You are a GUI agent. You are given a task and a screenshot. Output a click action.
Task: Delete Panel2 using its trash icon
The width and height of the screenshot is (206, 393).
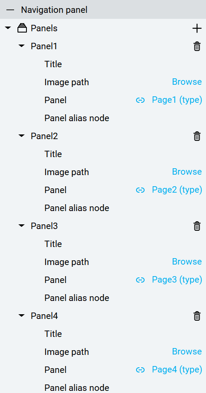pos(197,136)
